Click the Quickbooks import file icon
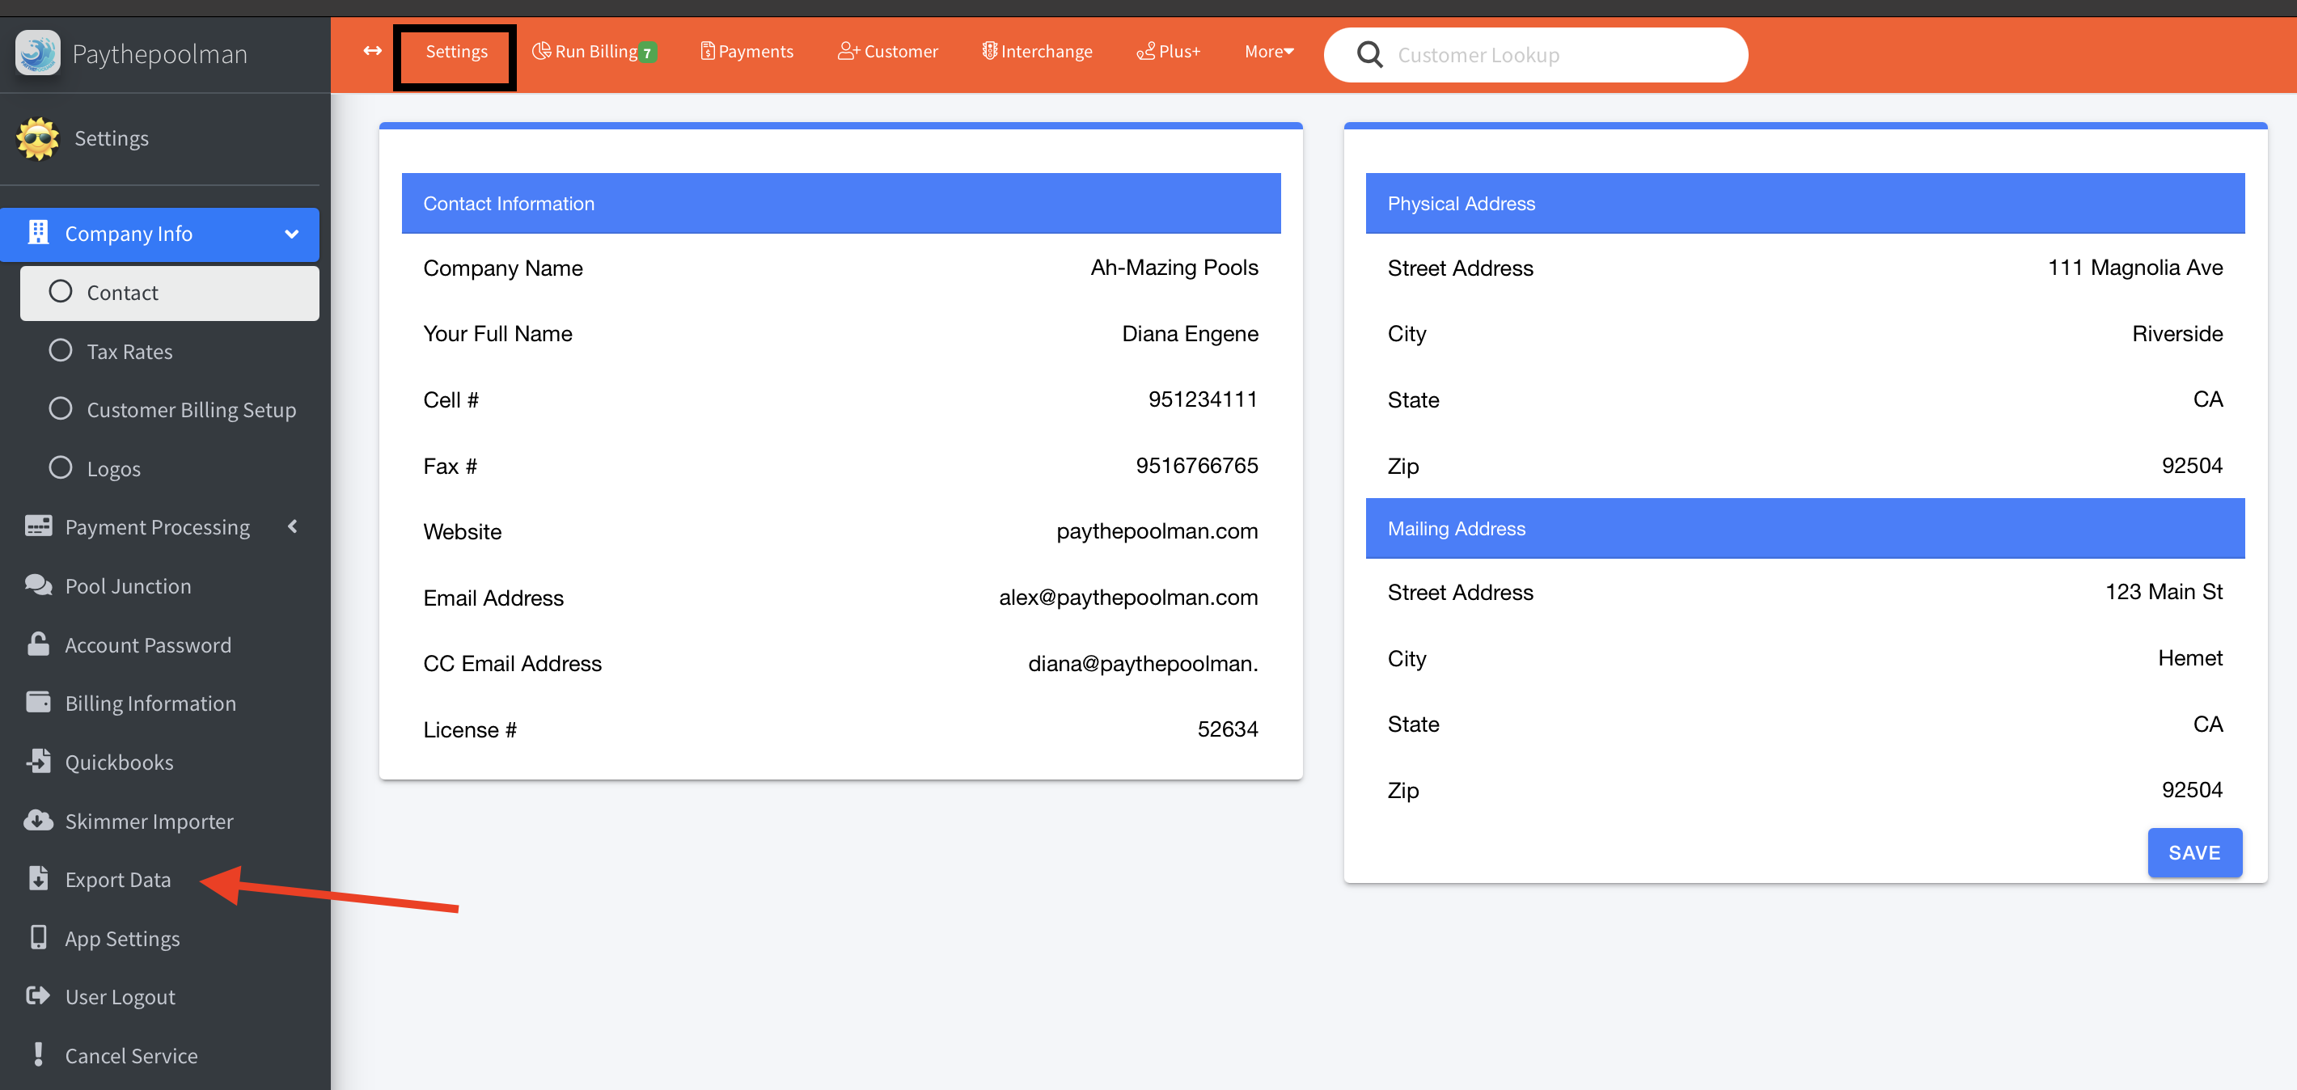This screenshot has height=1090, width=2297. point(37,762)
